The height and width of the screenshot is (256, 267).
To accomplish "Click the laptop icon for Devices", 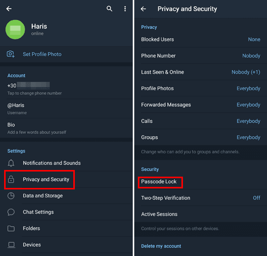I will point(11,245).
